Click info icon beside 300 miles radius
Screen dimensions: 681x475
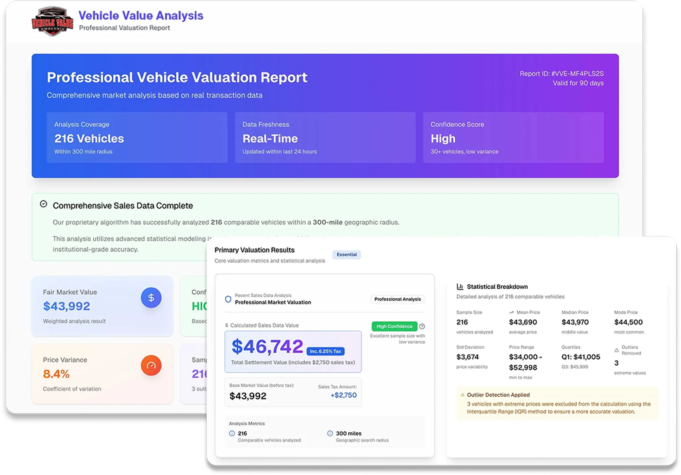point(330,434)
